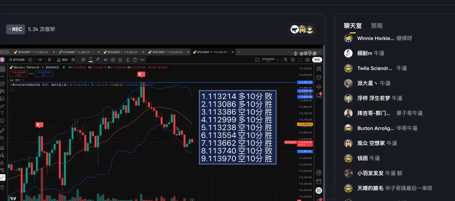Click the Bitcoin / TetherUS chart title

(37, 67)
